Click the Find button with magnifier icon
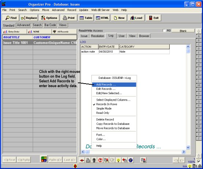 coord(11,18)
